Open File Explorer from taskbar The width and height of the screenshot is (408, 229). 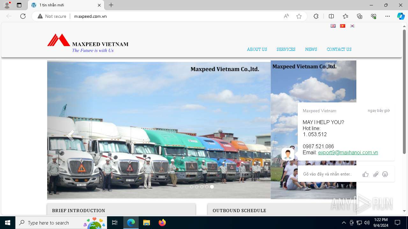[x=146, y=223]
